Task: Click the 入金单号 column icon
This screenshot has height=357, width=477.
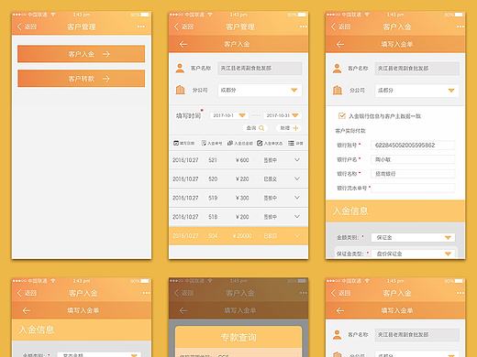Action: coord(204,143)
